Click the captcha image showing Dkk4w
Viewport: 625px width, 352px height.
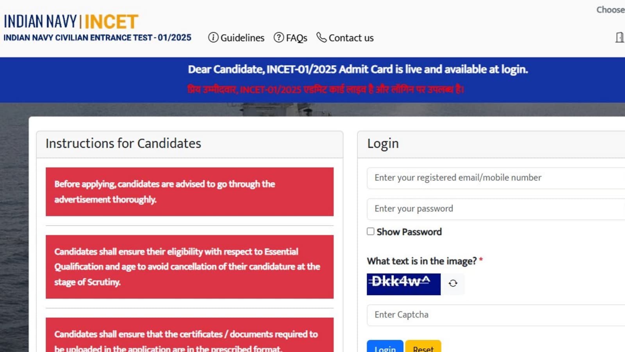pyautogui.click(x=404, y=284)
